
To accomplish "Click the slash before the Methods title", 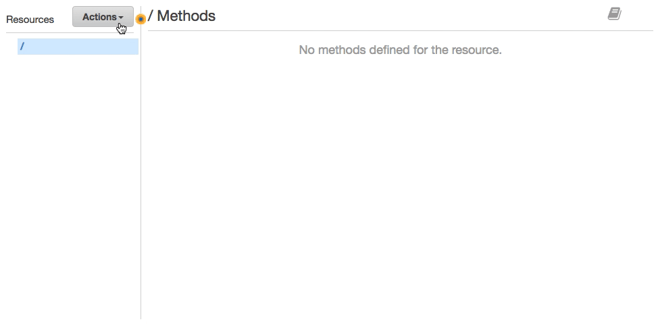I will coord(151,16).
